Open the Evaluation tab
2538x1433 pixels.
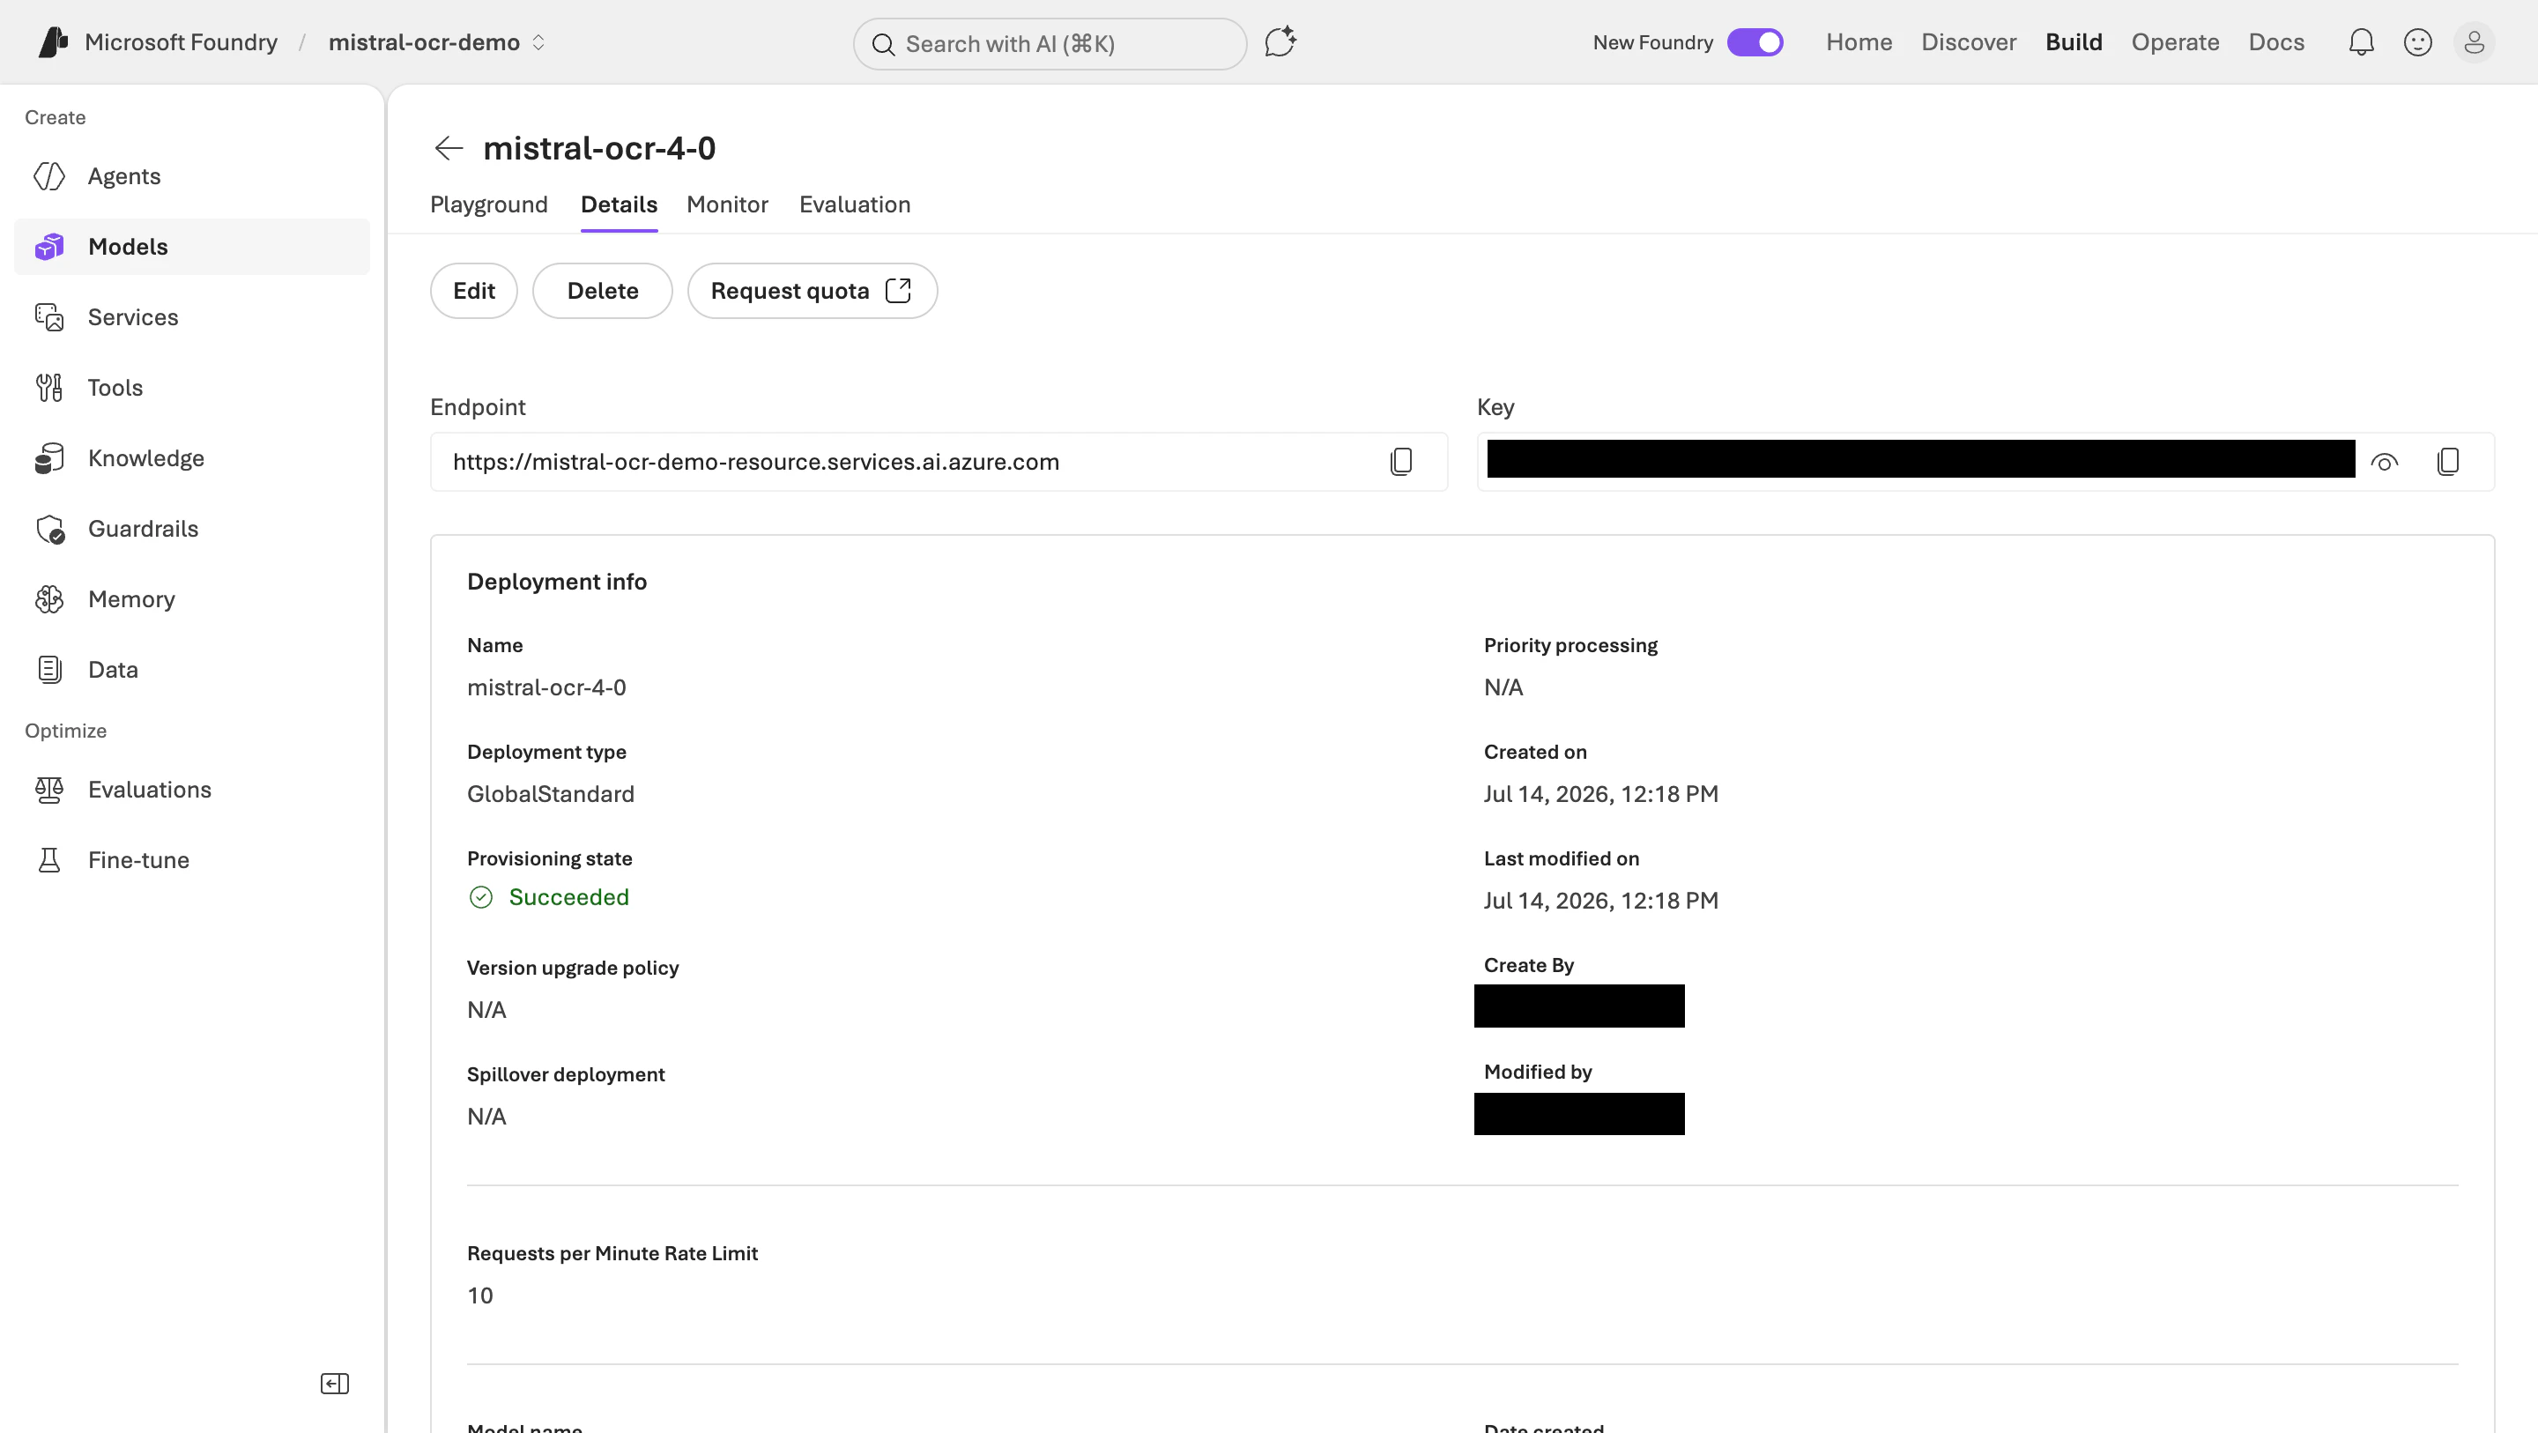pyautogui.click(x=854, y=204)
